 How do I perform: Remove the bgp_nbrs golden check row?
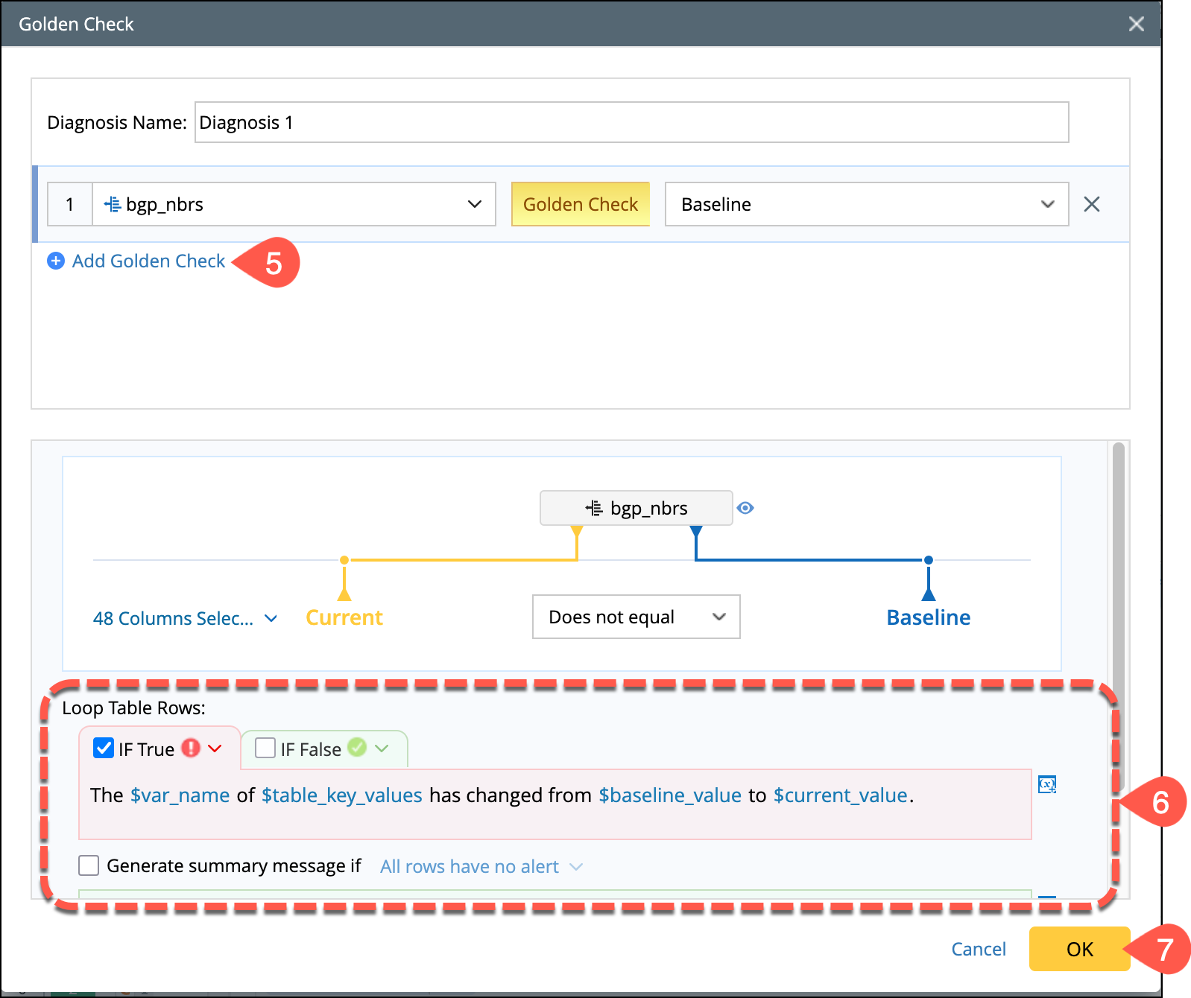[1092, 204]
